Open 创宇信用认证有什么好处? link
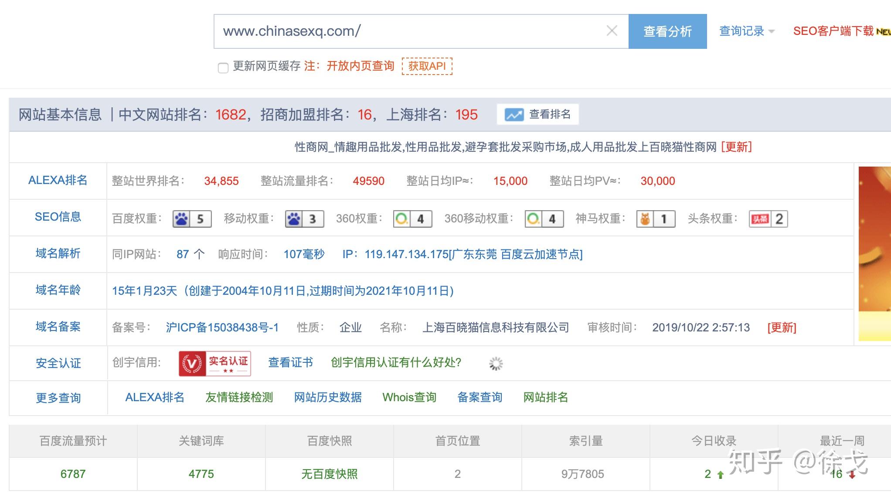The height and width of the screenshot is (498, 891). [x=396, y=362]
